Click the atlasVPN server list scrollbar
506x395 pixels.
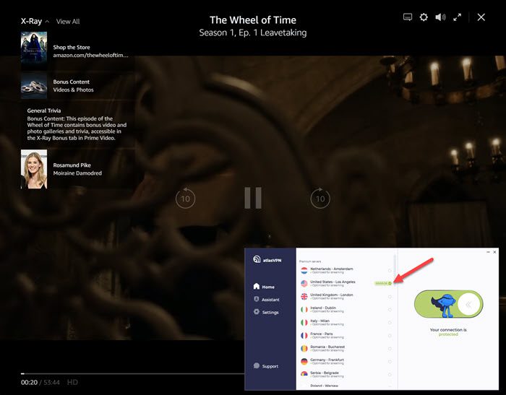tap(395, 268)
